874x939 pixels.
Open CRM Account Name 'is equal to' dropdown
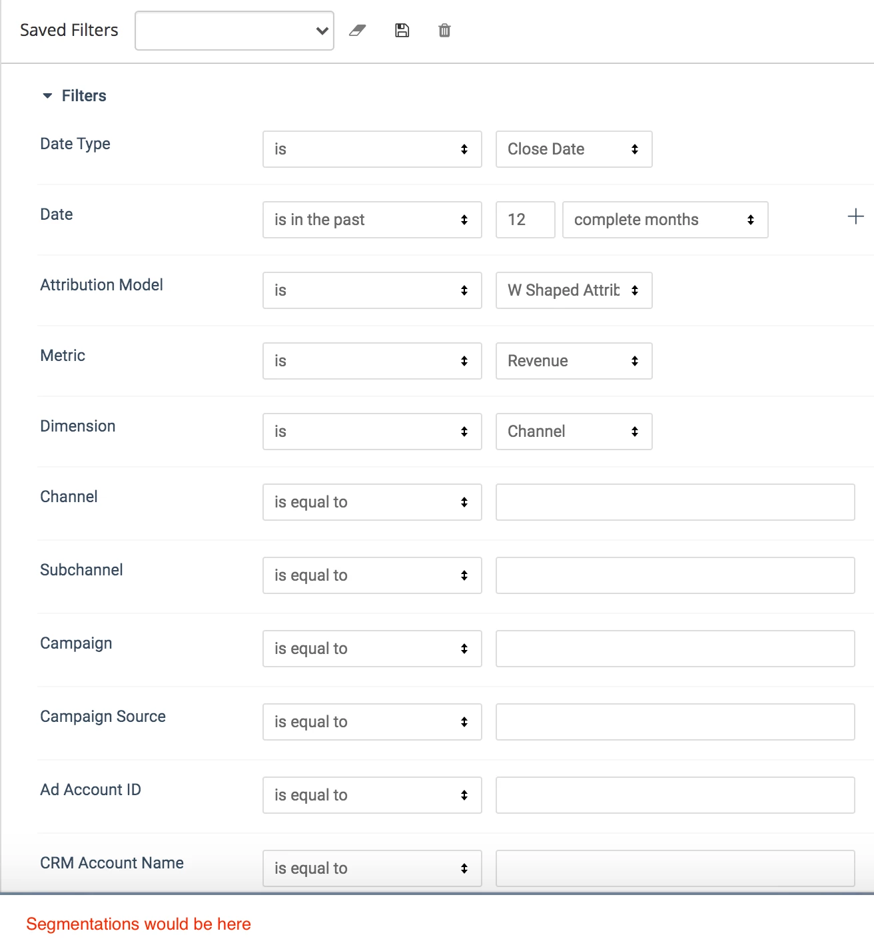point(372,868)
